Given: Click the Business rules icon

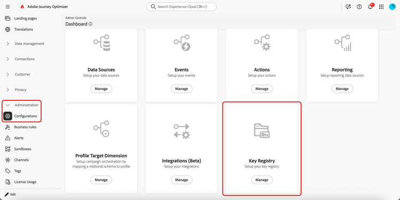Looking at the screenshot, I should pyautogui.click(x=7, y=127).
